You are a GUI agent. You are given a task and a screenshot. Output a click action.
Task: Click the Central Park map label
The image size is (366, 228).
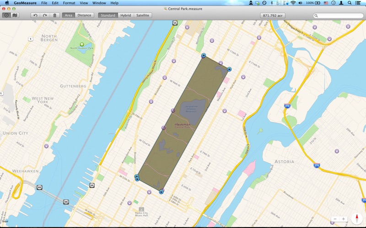click(183, 127)
